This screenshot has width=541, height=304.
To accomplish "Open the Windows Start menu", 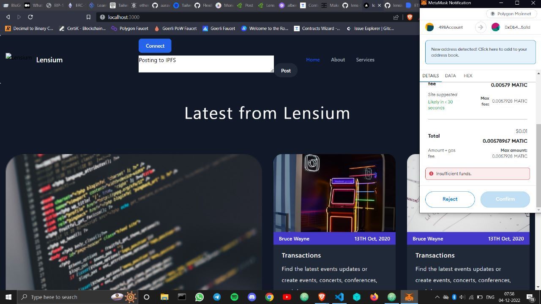I will (x=8, y=297).
